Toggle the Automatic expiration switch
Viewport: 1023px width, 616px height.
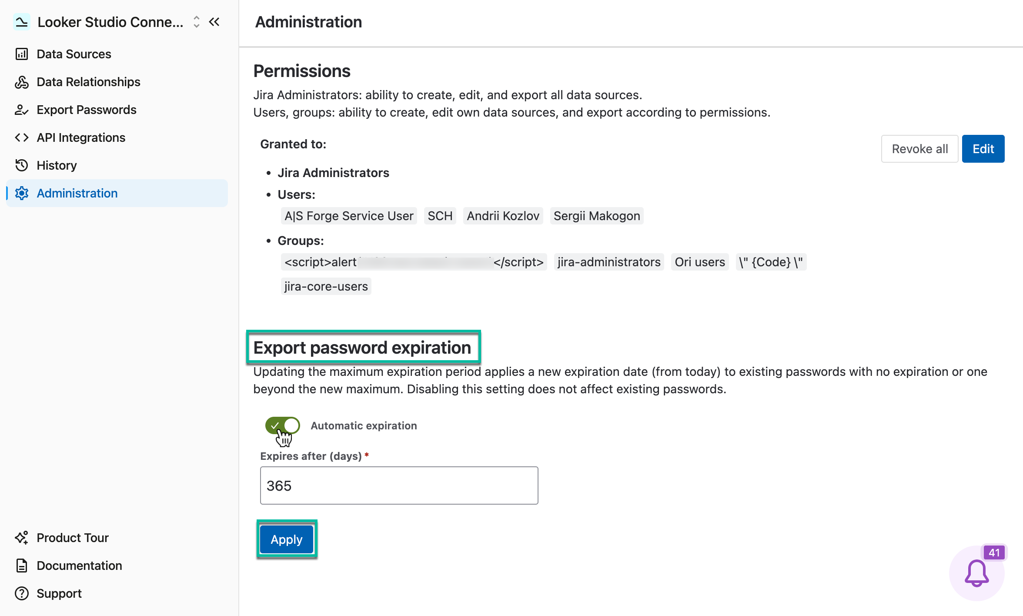click(x=283, y=425)
